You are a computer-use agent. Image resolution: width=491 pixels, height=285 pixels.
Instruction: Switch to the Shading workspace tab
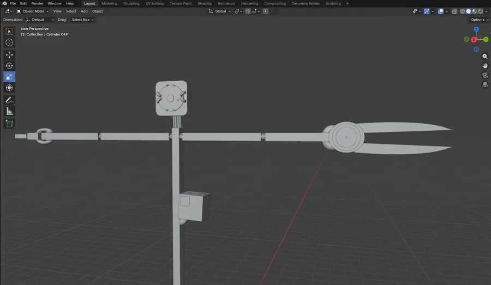tap(205, 3)
